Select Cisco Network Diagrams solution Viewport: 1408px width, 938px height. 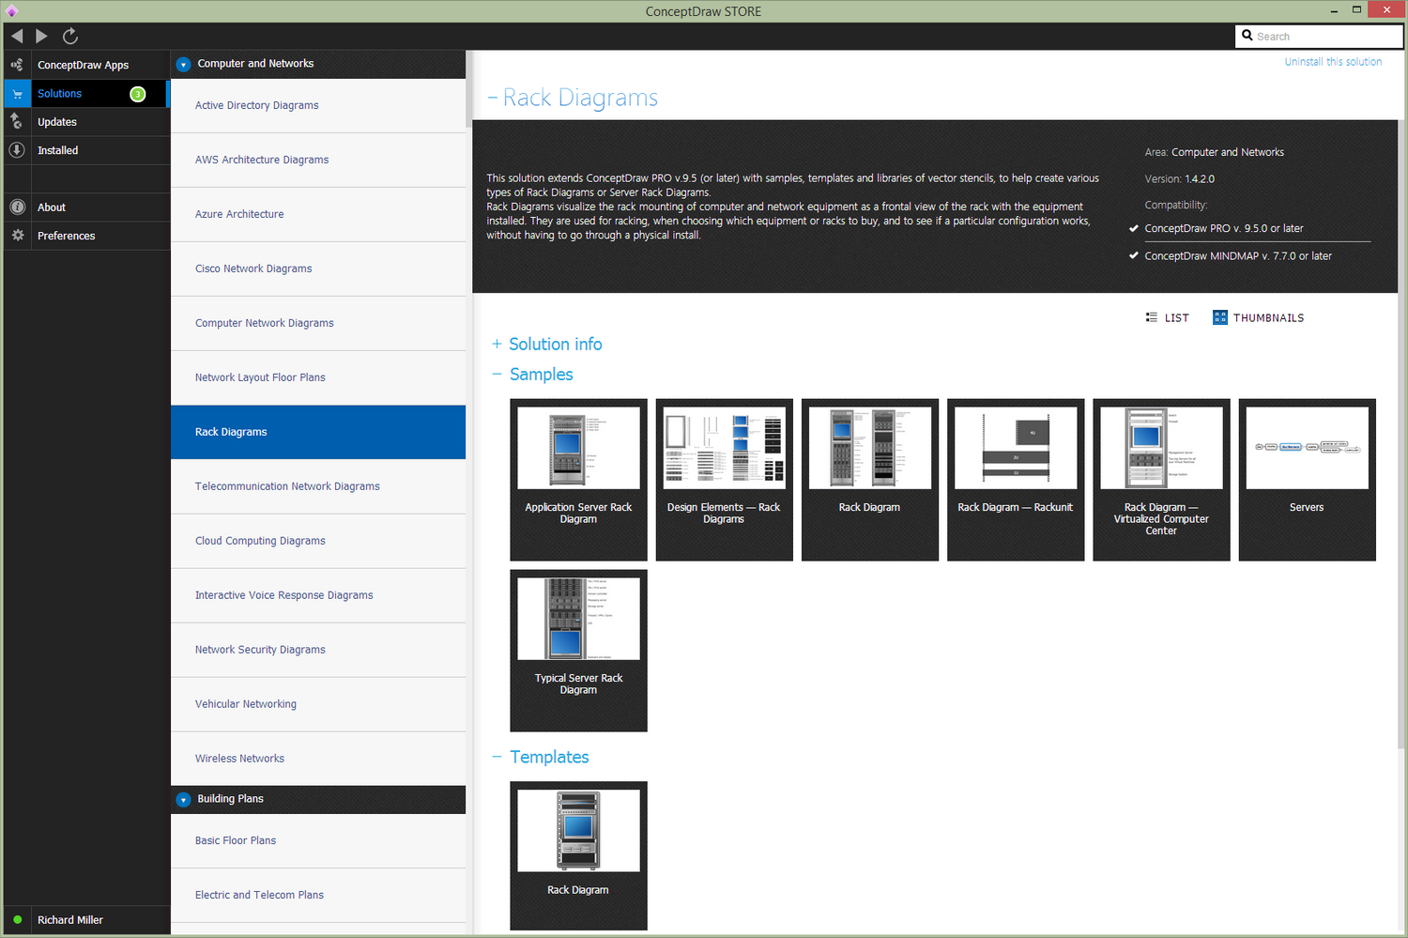pos(318,269)
